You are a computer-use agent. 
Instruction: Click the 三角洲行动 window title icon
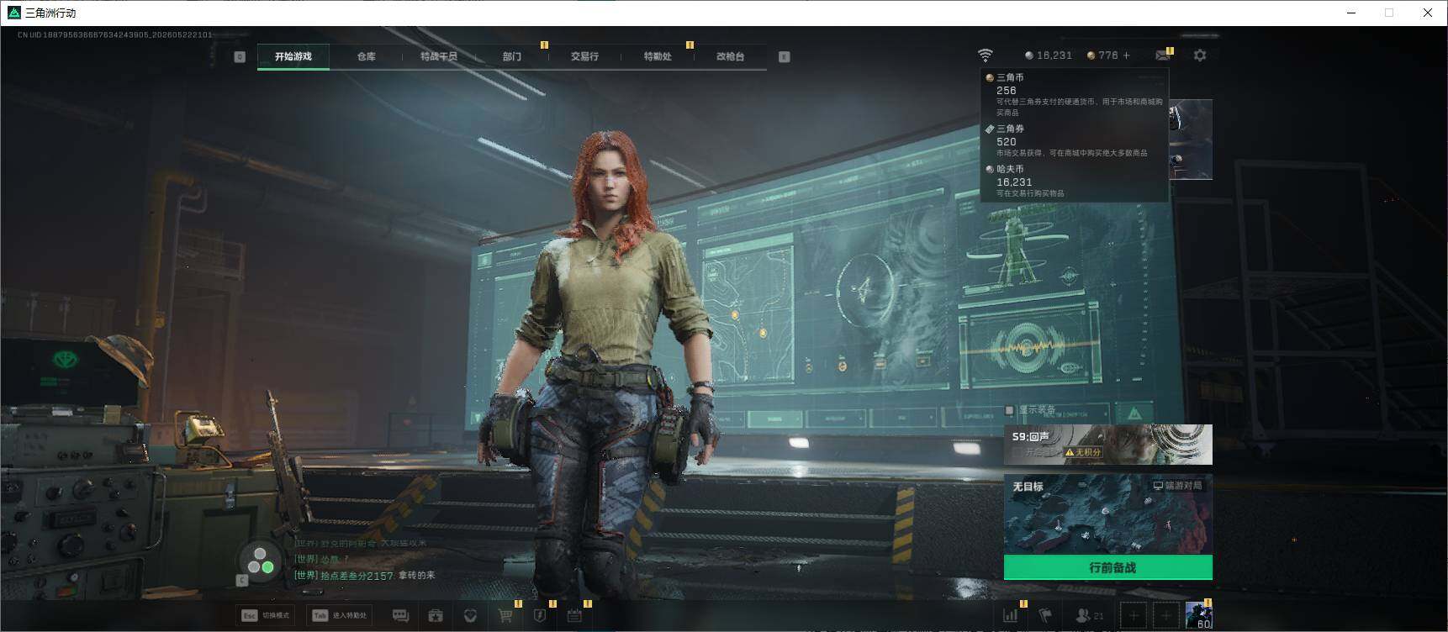(13, 13)
